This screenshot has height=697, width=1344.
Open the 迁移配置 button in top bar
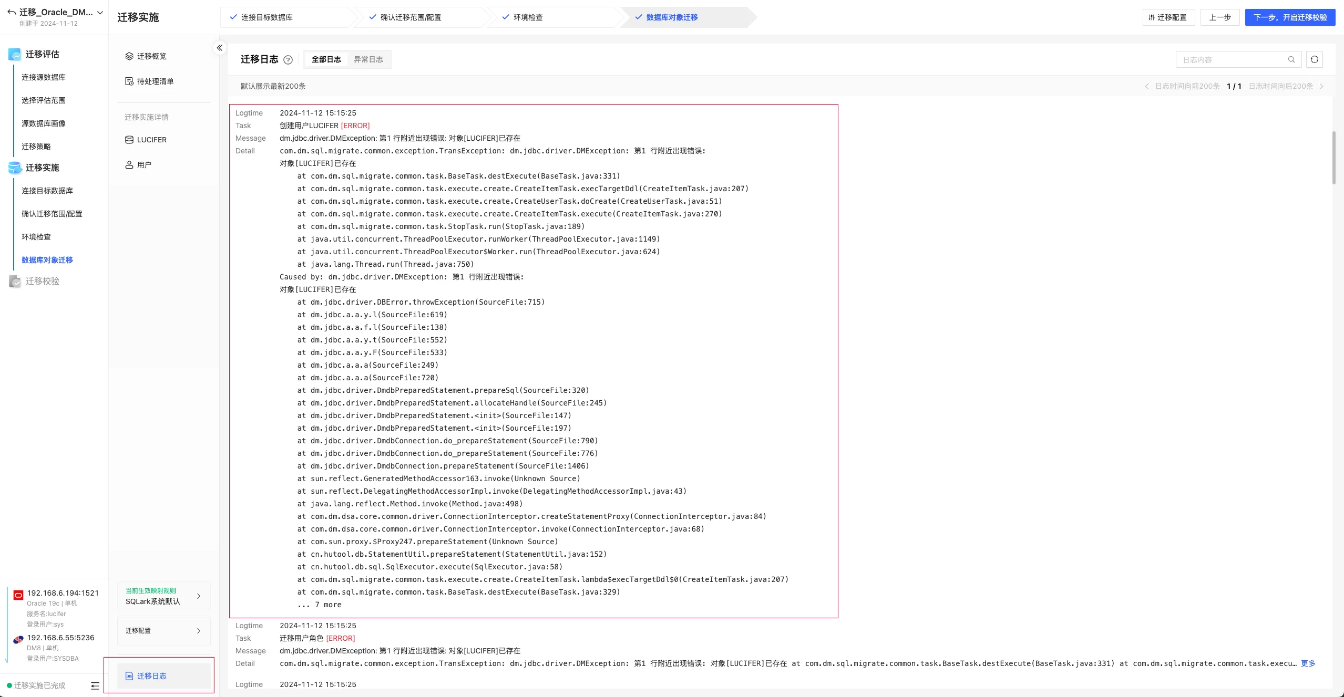1168,17
